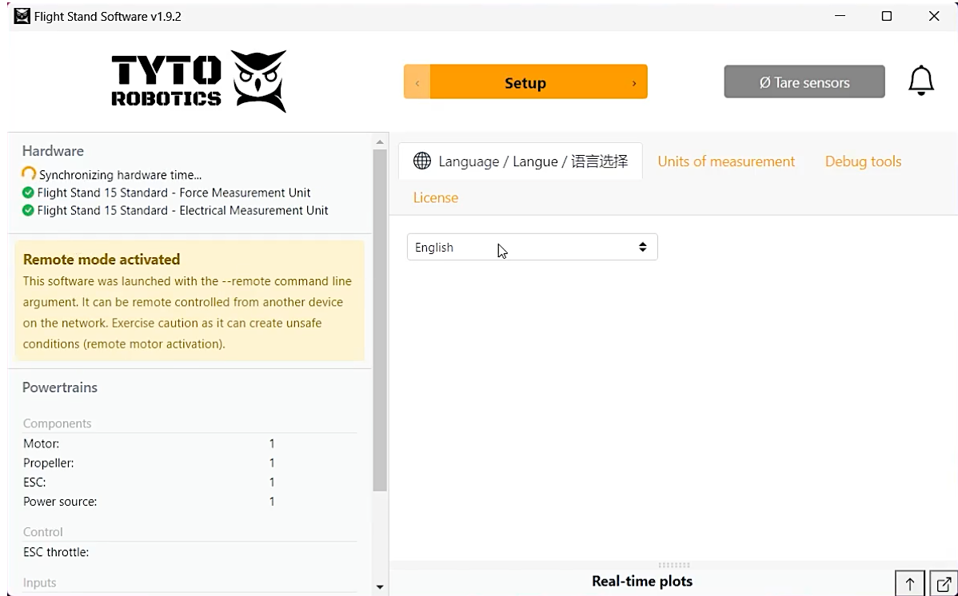Click the orange Setup button

tap(525, 82)
